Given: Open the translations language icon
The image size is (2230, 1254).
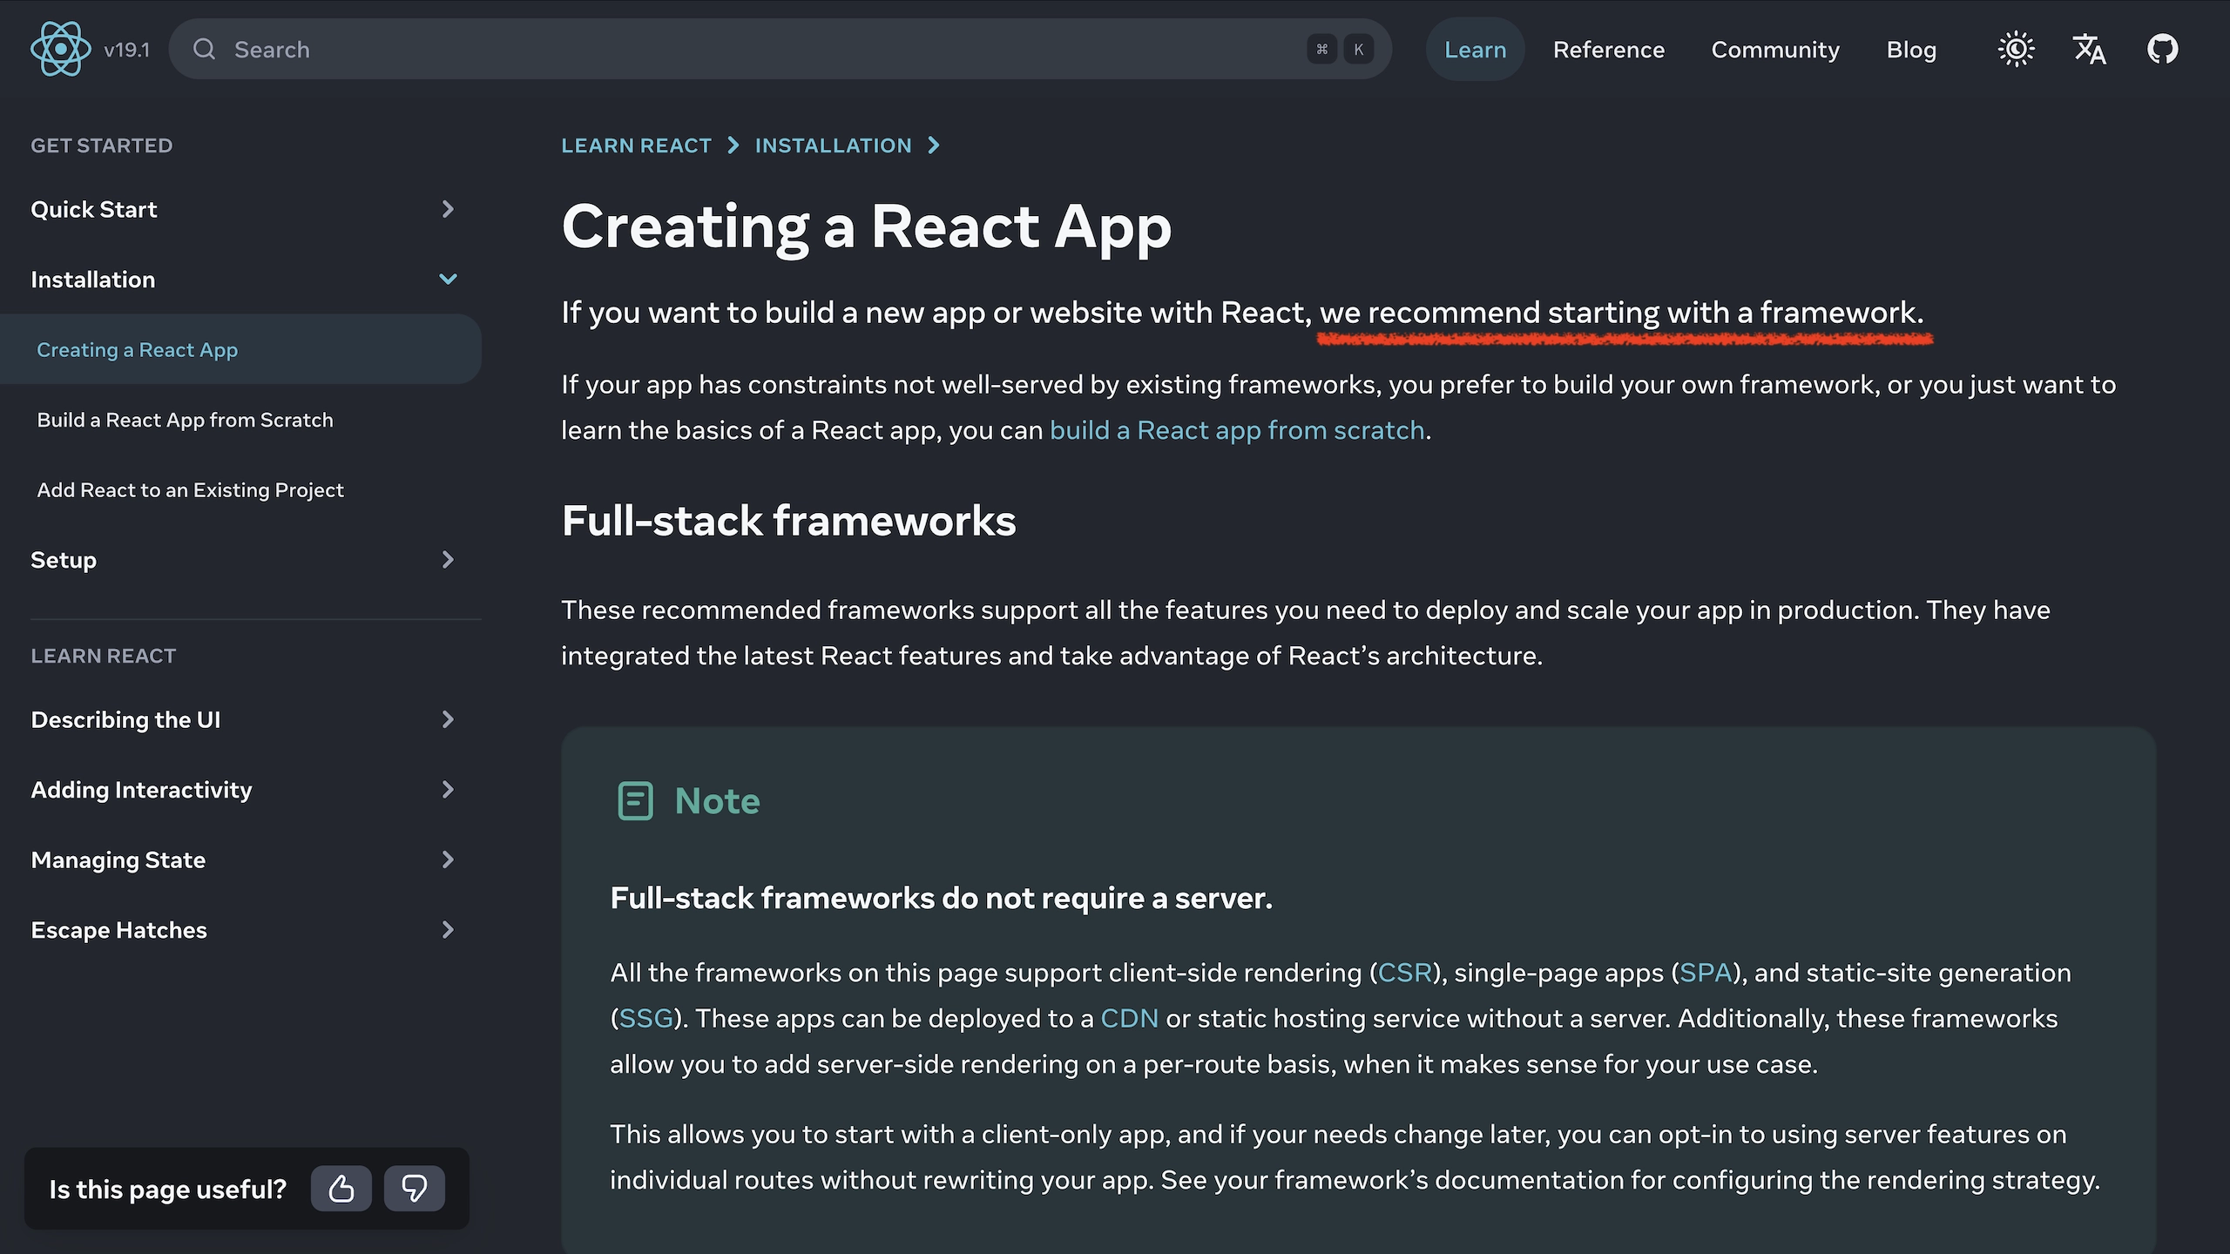Looking at the screenshot, I should pyautogui.click(x=2089, y=49).
